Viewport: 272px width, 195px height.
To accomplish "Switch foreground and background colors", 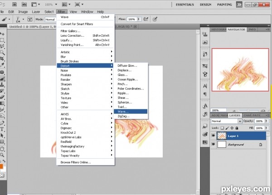I will click(4, 161).
